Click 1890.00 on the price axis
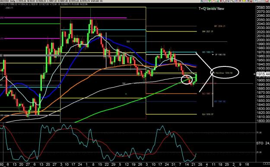This screenshot has width=270, height=167. click(263, 84)
